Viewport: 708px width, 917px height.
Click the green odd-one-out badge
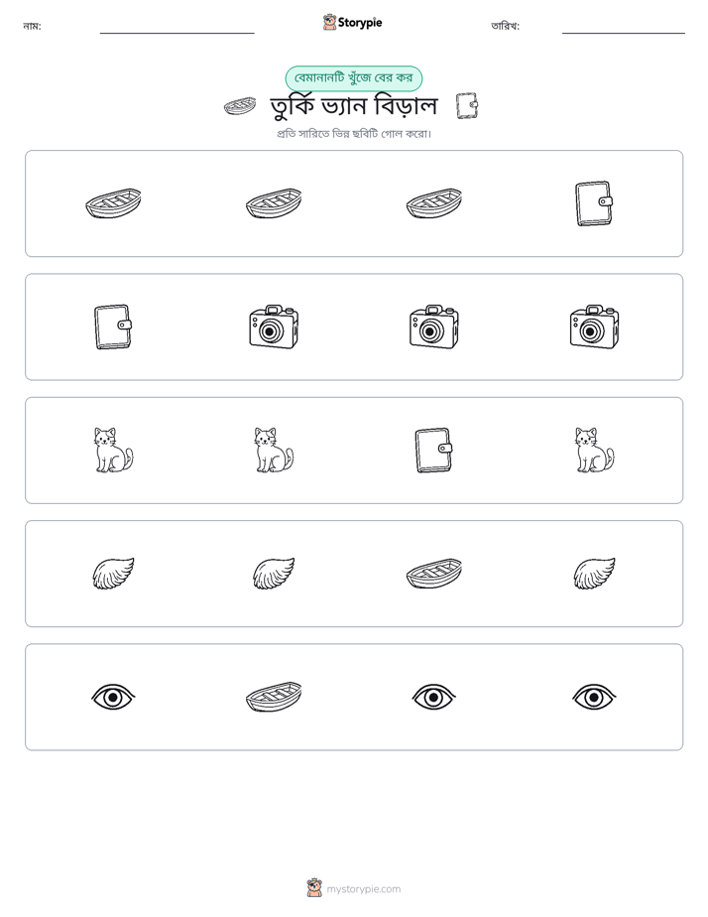tap(353, 78)
